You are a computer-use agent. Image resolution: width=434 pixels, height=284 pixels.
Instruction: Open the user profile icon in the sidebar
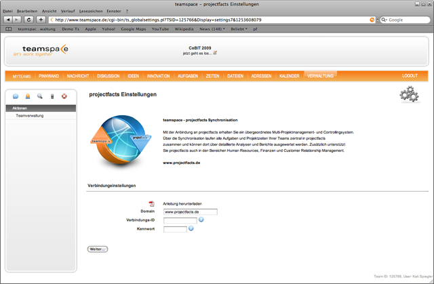point(28,96)
